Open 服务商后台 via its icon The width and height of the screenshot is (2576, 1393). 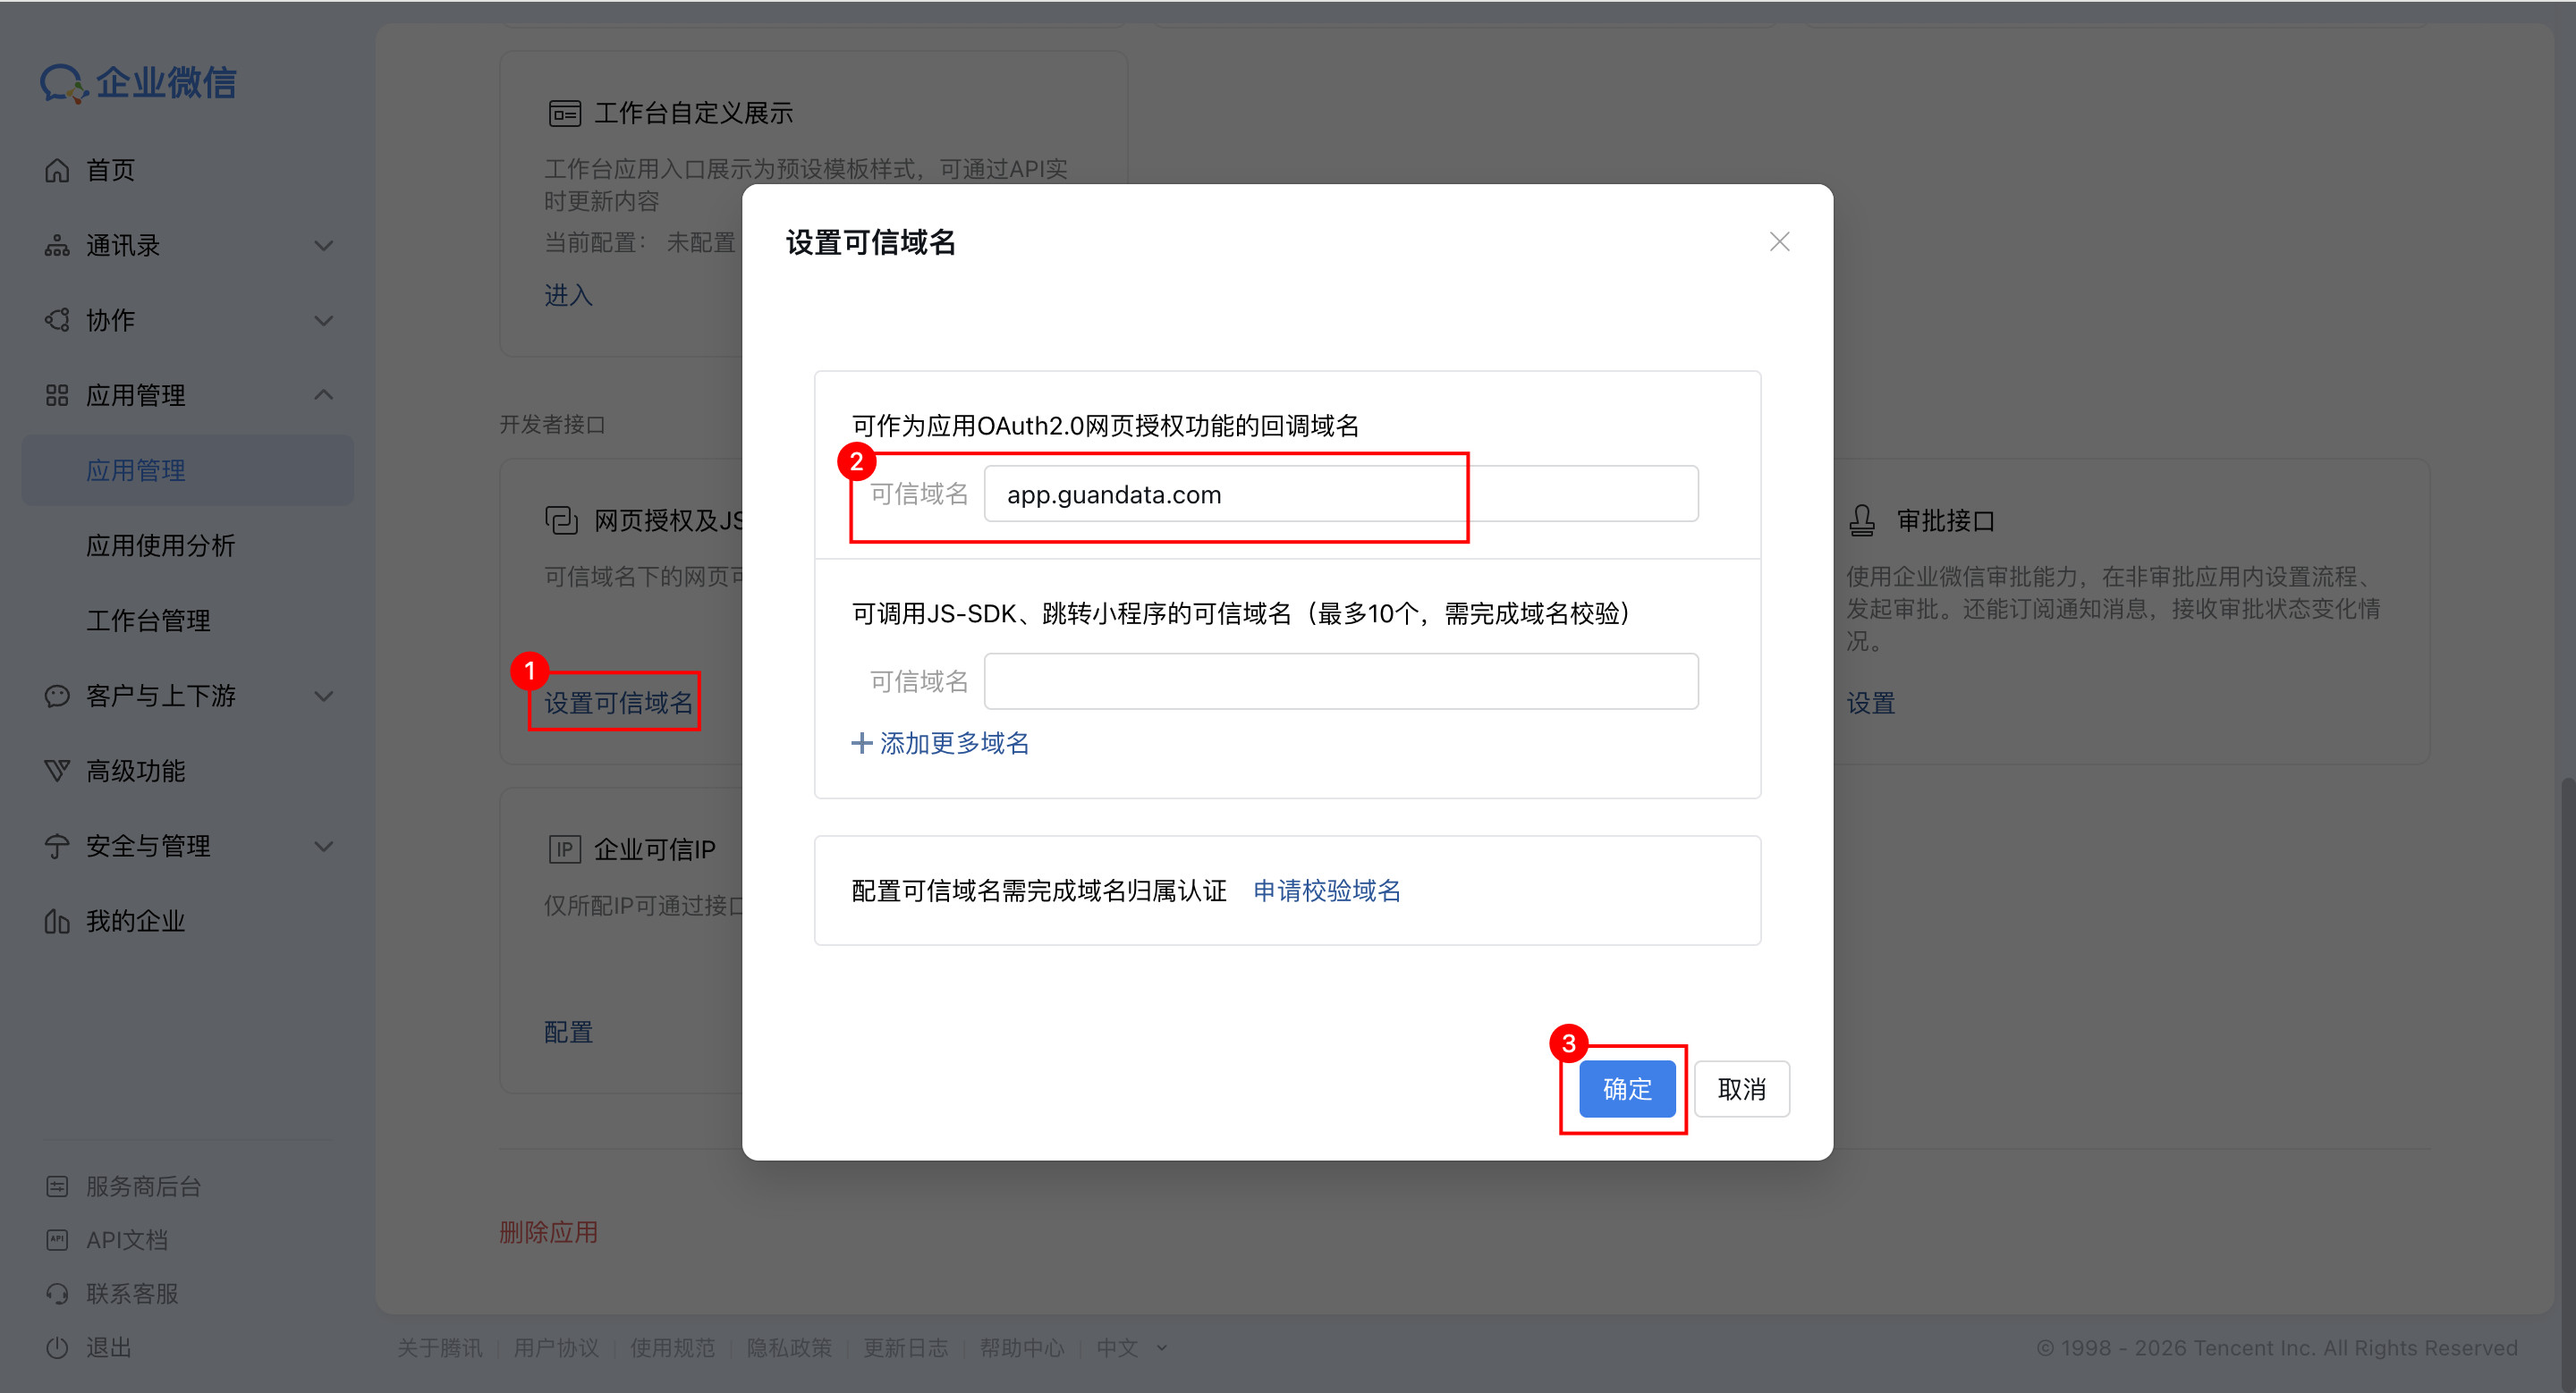click(57, 1186)
